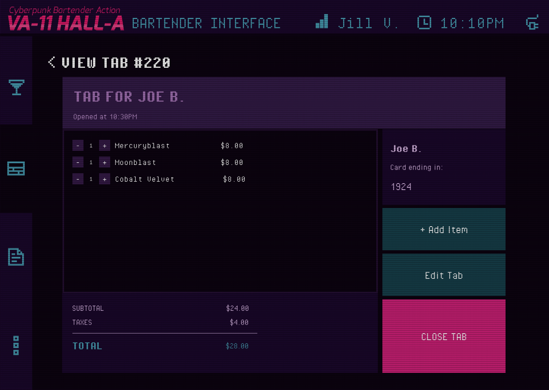Image resolution: width=549 pixels, height=390 pixels.
Task: Select the Cobalt Velvet item name
Action: pyautogui.click(x=144, y=179)
